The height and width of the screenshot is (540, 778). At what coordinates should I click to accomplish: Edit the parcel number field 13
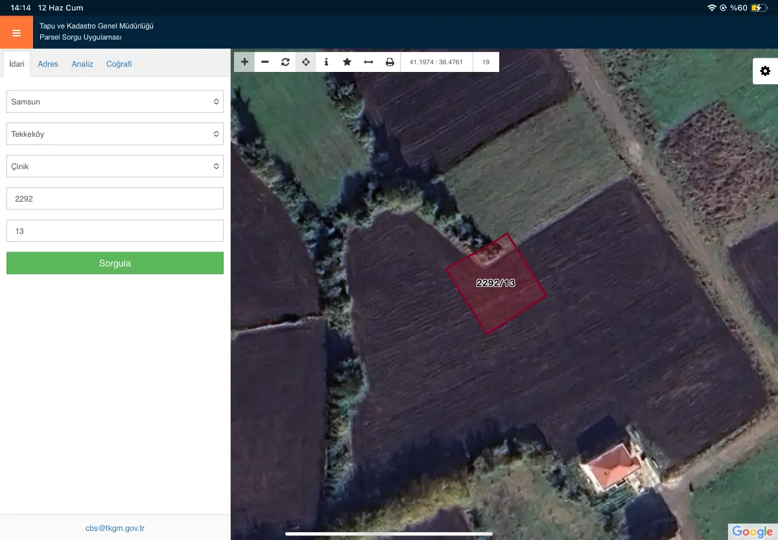point(115,231)
